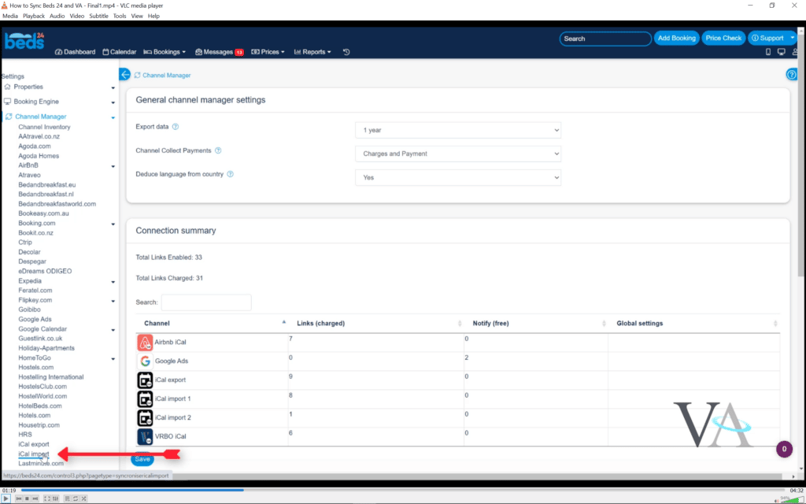Screen dimensions: 806x504
Task: Open Deduce language from country dropdown
Action: (457, 177)
